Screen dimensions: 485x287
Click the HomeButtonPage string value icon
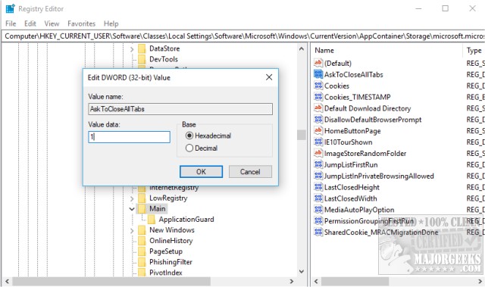click(x=318, y=131)
